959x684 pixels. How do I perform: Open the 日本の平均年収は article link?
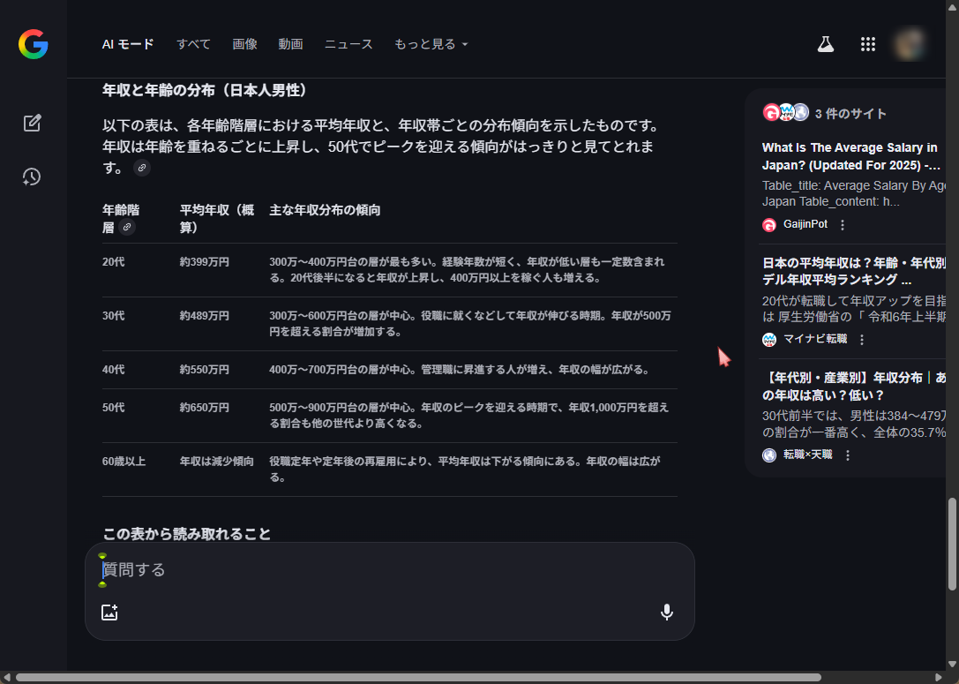point(853,271)
